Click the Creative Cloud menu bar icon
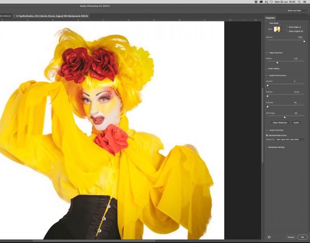This screenshot has height=243, width=310. [x=261, y=2]
